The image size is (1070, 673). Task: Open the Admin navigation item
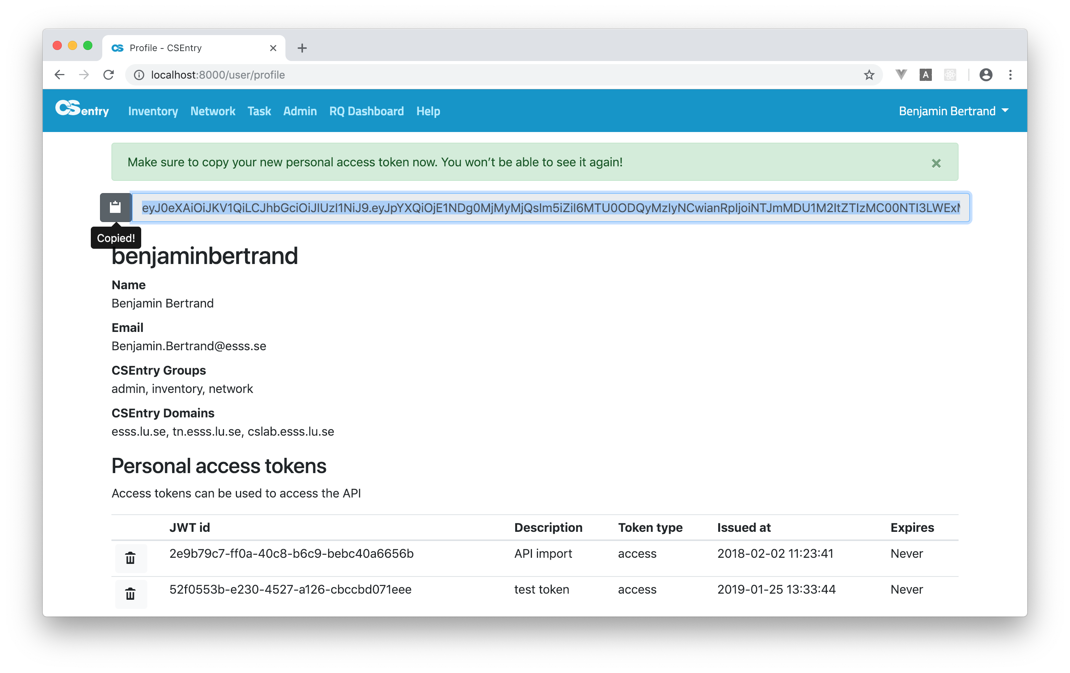(x=300, y=111)
